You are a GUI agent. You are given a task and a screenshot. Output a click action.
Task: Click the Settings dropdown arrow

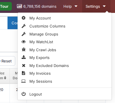pos(104,6)
